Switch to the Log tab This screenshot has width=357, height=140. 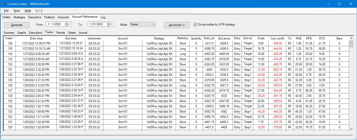[x=103, y=17]
